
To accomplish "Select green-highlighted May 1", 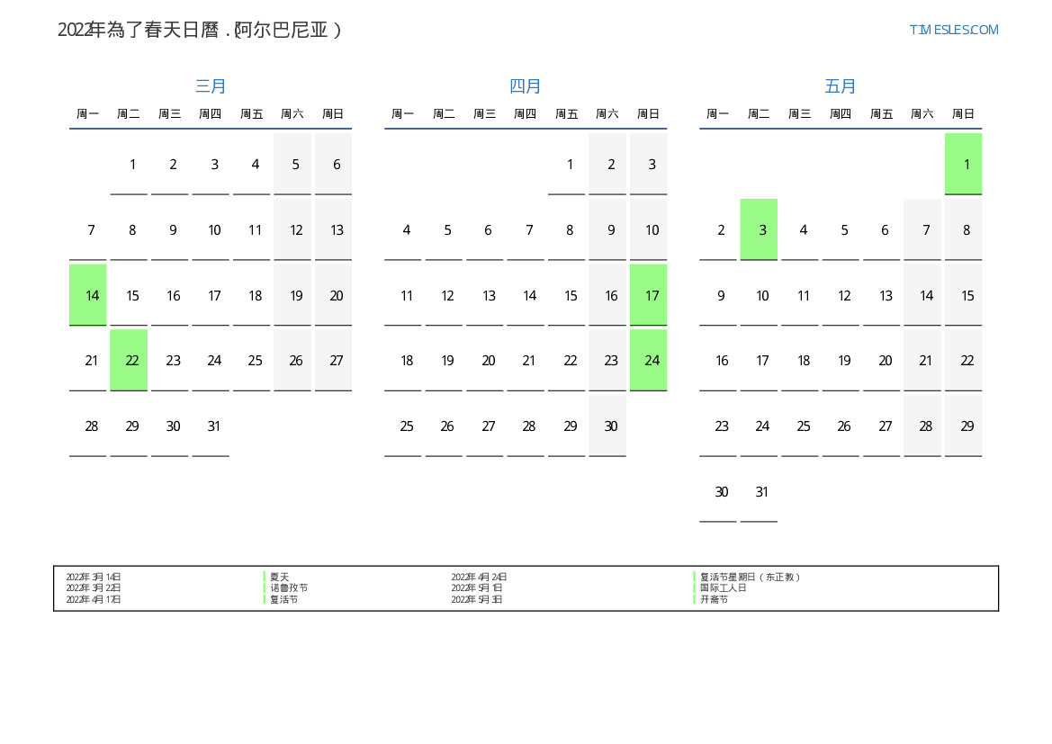I will [963, 164].
